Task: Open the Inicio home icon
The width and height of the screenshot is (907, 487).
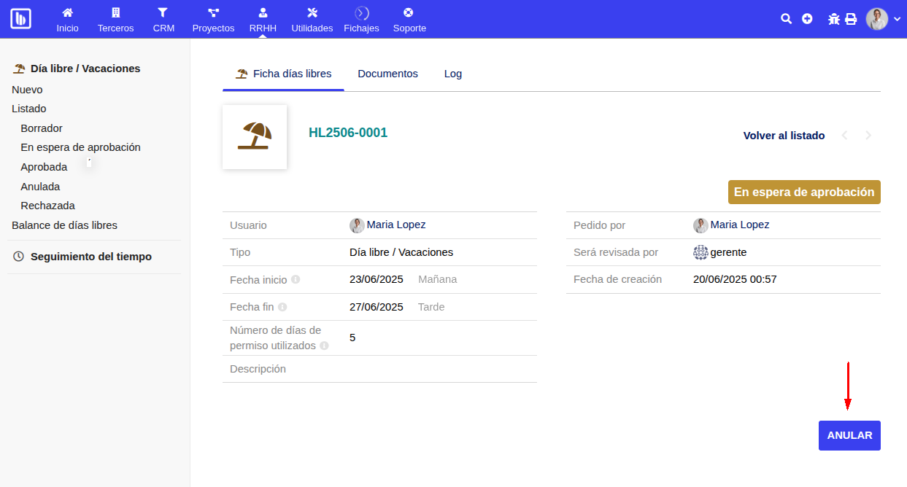Action: (67, 13)
